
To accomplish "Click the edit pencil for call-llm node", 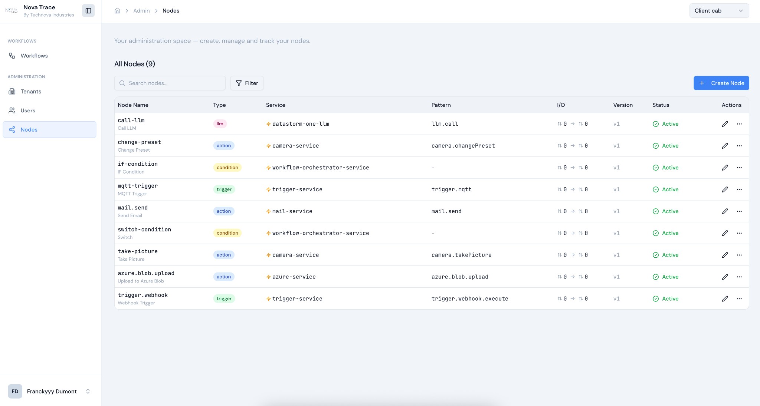I will click(x=725, y=124).
